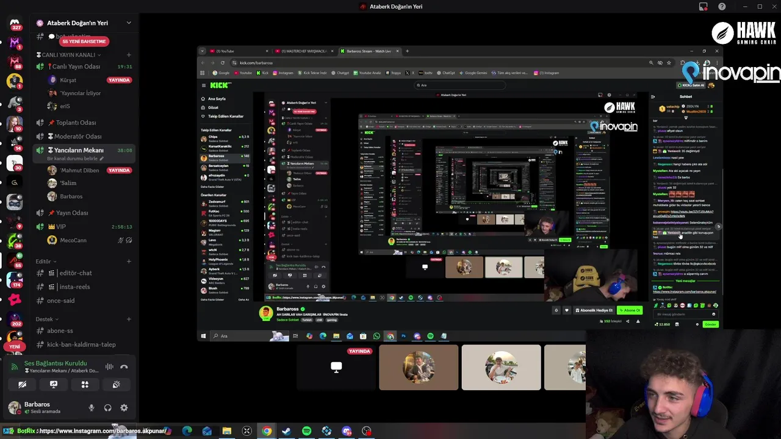Image resolution: width=781 pixels, height=439 pixels.
Task: Select user eriS in voice channel
Action: click(x=59, y=106)
